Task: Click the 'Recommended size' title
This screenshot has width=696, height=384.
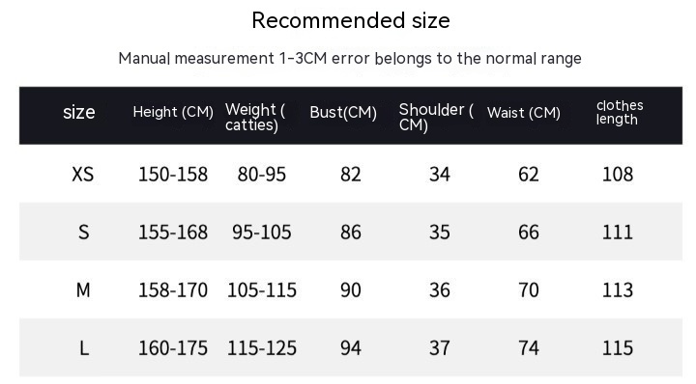Action: 351,21
